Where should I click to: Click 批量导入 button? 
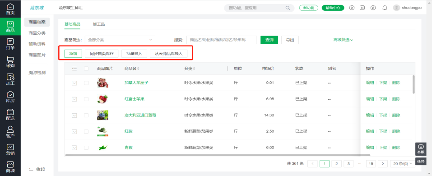[134, 53]
